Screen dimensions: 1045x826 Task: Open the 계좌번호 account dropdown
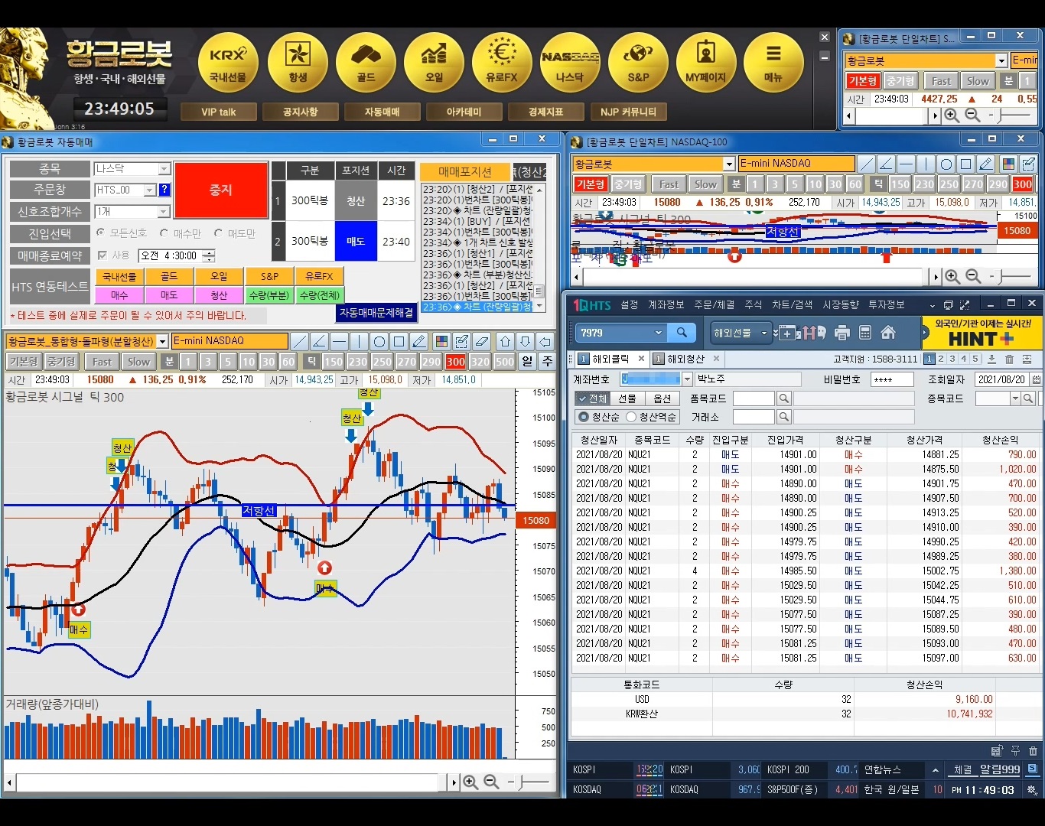687,379
